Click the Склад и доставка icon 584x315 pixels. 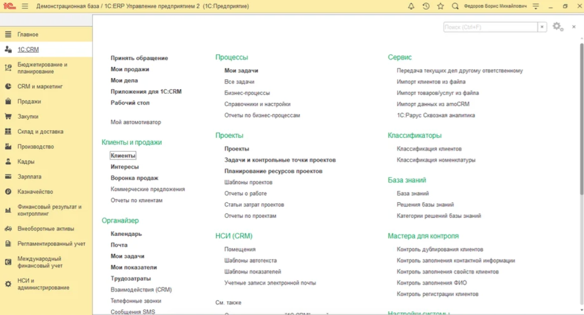8,131
